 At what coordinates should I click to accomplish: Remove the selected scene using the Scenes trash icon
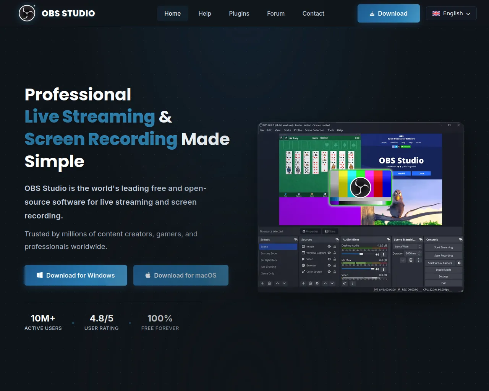(x=269, y=283)
